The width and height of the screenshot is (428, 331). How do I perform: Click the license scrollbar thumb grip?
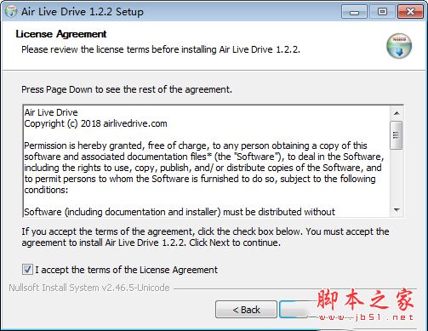[x=397, y=135]
